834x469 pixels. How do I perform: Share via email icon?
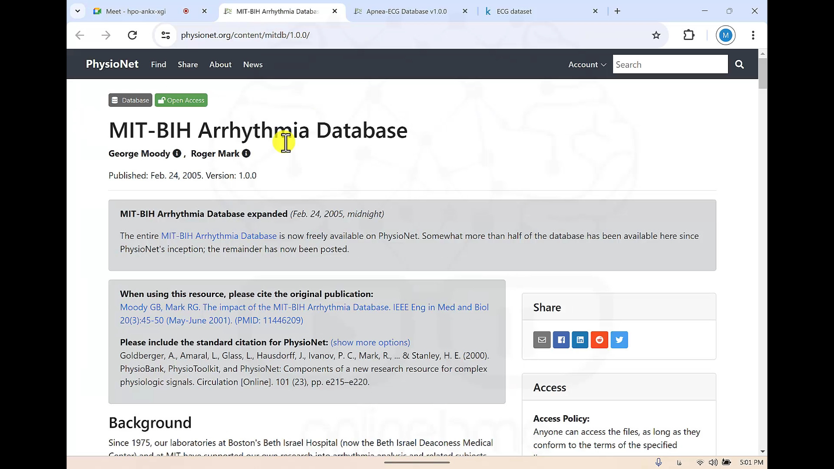point(542,340)
